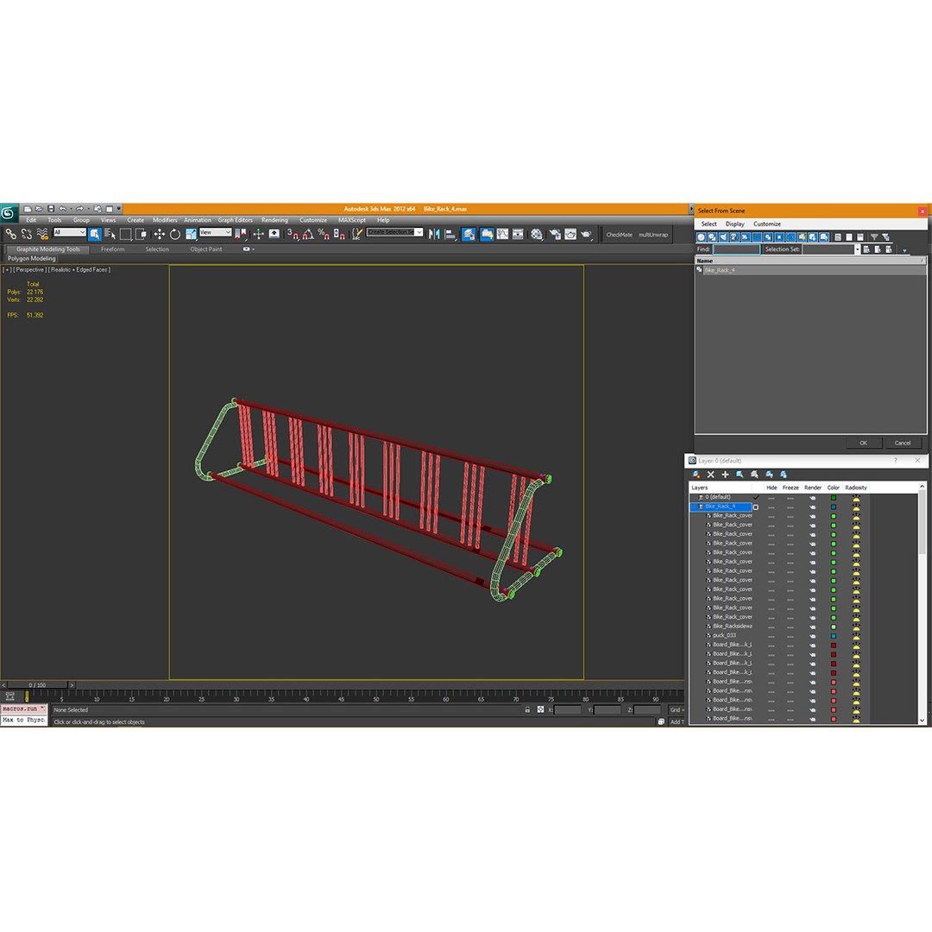Open the Schematic View
Viewport: 932px width, 932px height.
(518, 234)
